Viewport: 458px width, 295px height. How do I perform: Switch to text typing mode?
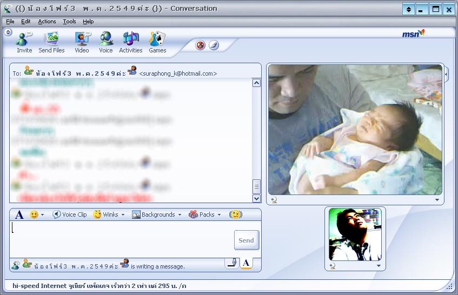click(245, 263)
